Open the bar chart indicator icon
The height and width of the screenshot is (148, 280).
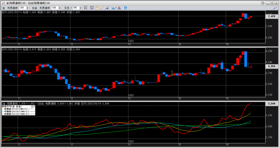[113, 8]
